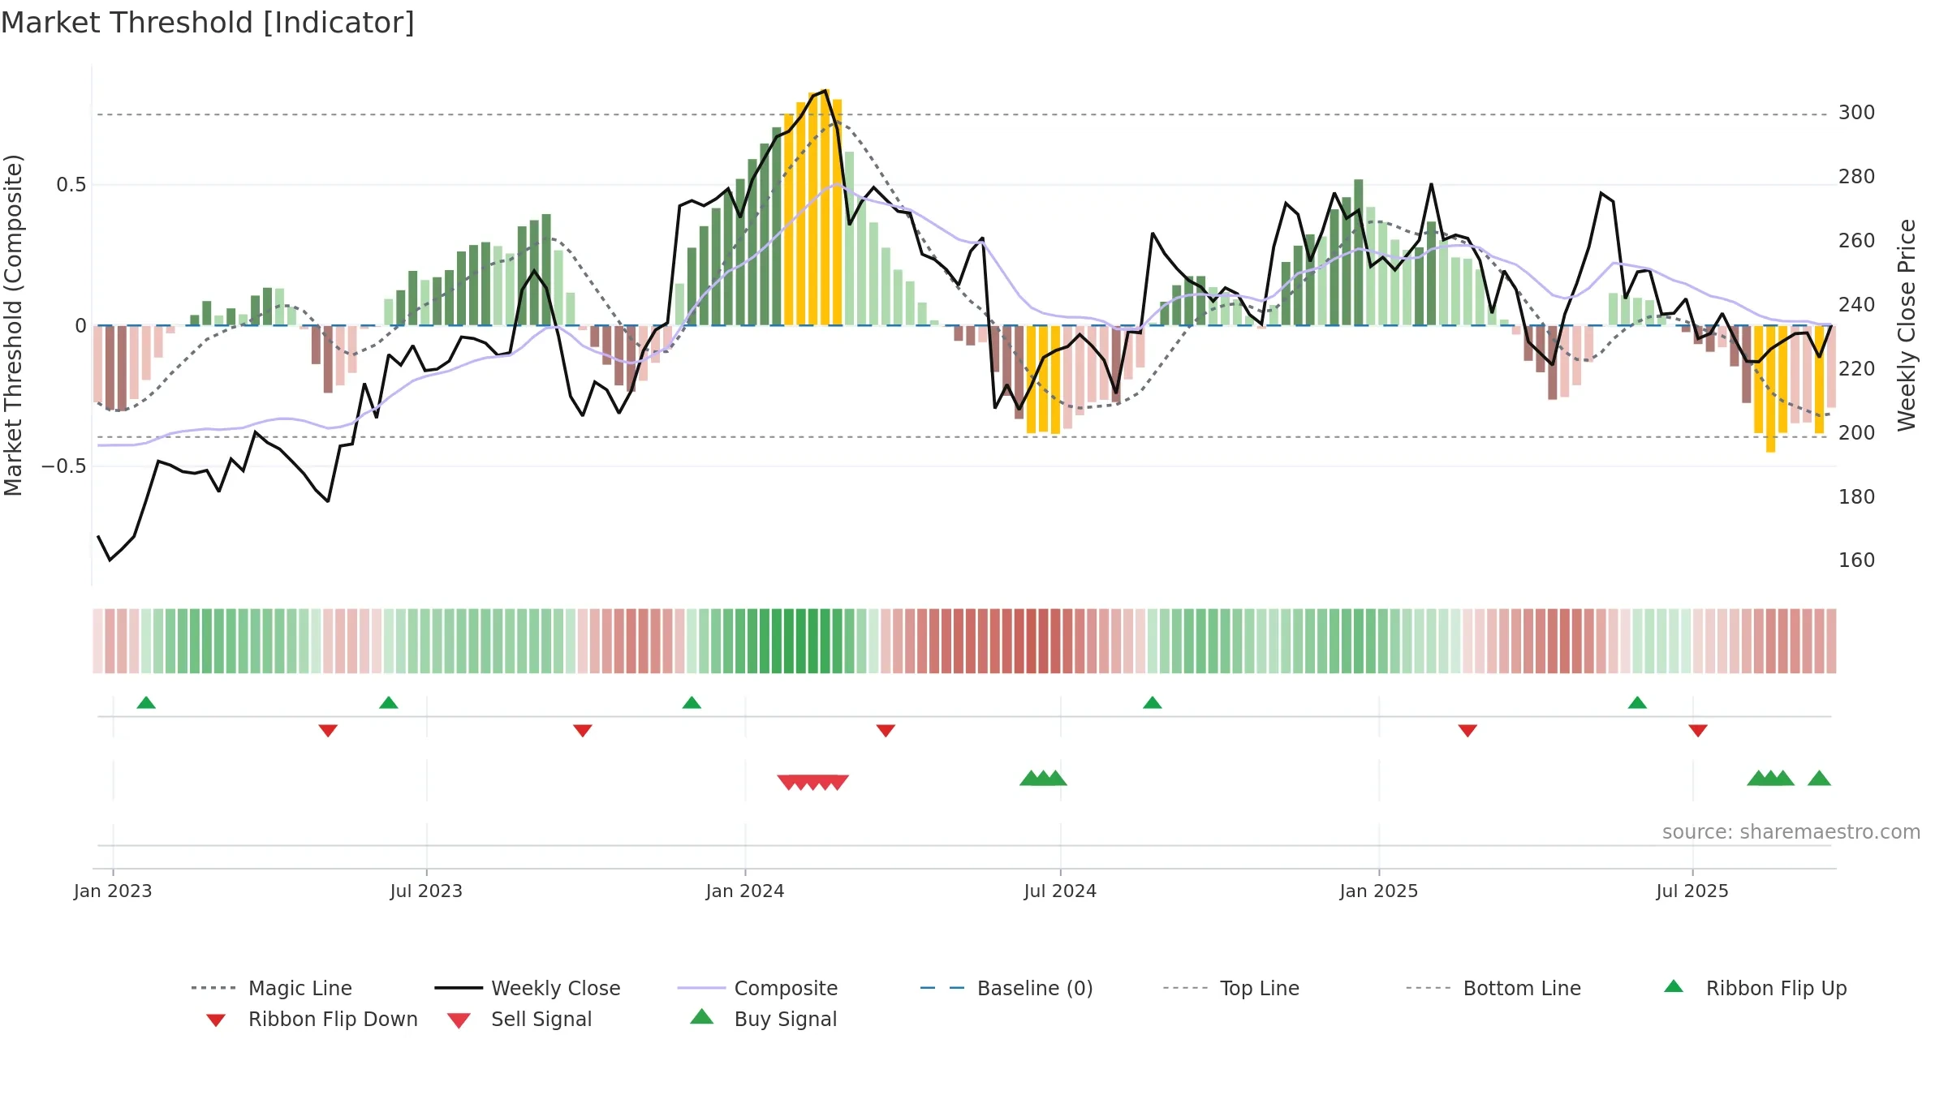The height and width of the screenshot is (1095, 1948).
Task: Click the −0.5 composite axis label
Action: pyautogui.click(x=64, y=466)
